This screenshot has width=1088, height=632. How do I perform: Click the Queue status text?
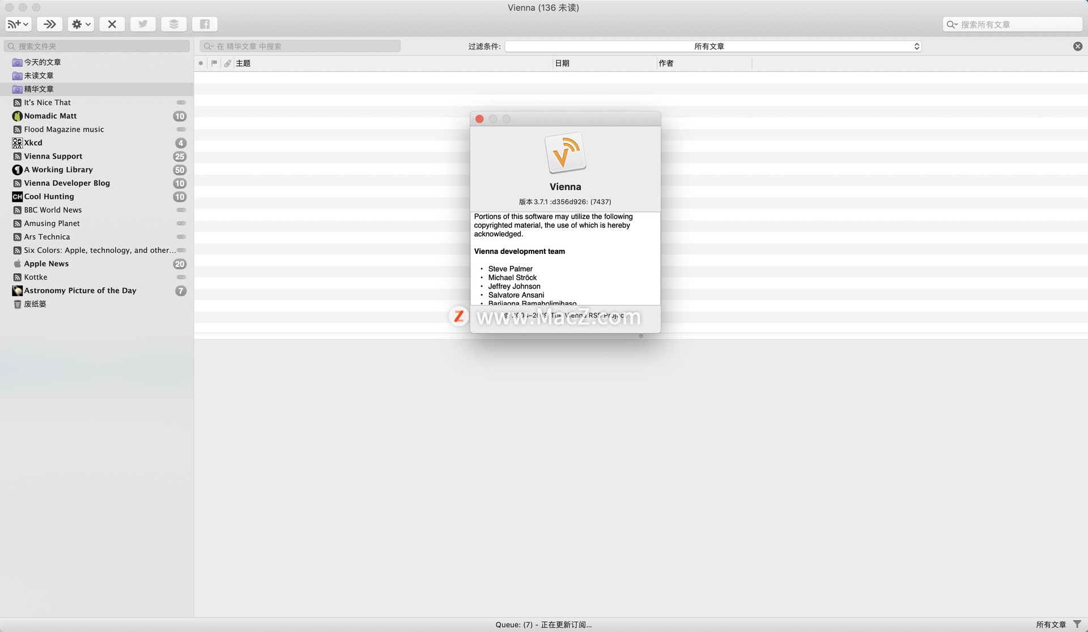click(x=543, y=625)
